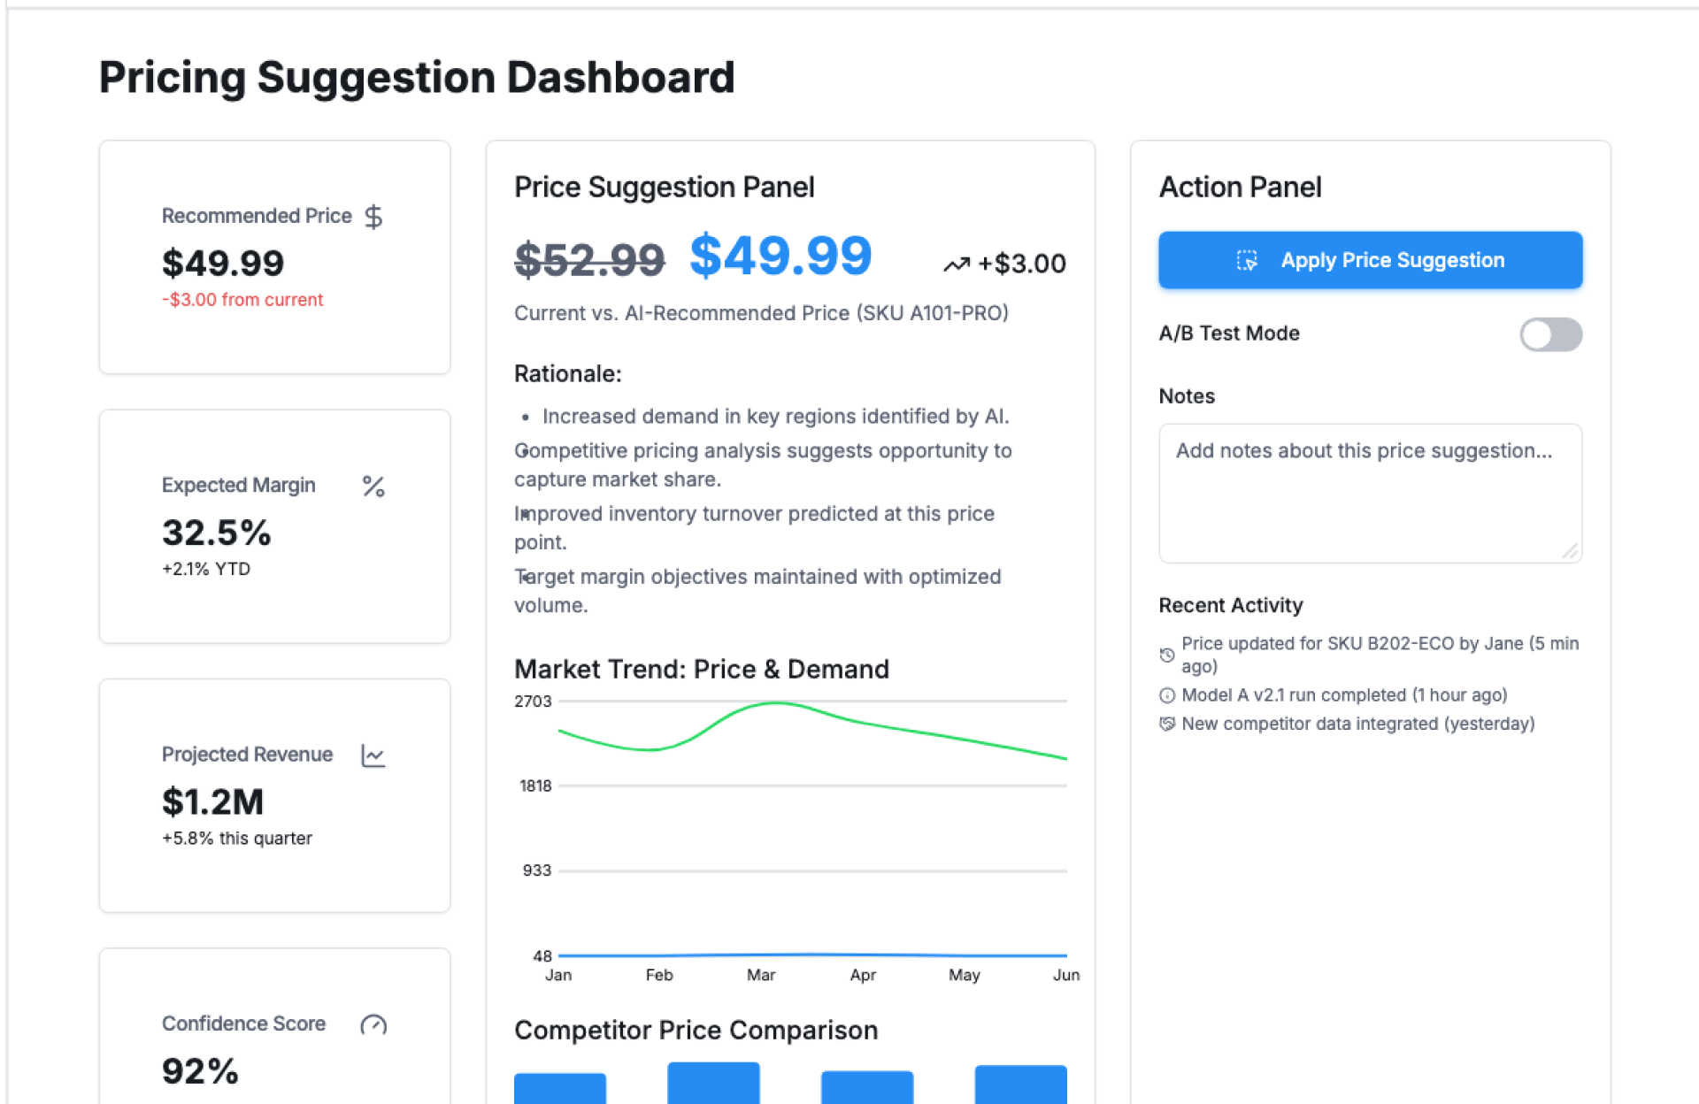Screen dimensions: 1699x1104
Task: Click the dollar sign icon on Recommended Price
Action: (x=373, y=217)
